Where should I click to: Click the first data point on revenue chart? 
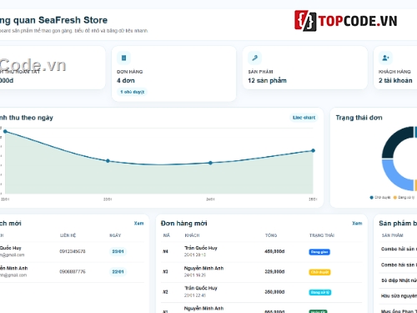coord(5,131)
